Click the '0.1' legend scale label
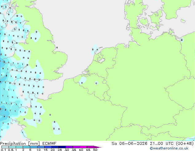This screenshot has width=195, height=151. [3, 150]
